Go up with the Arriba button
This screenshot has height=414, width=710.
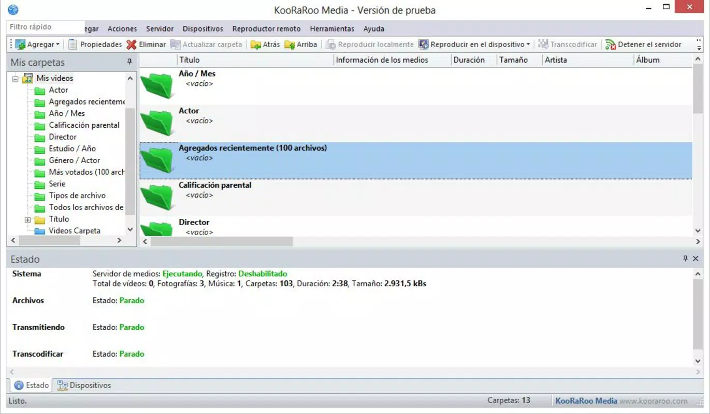click(x=301, y=45)
